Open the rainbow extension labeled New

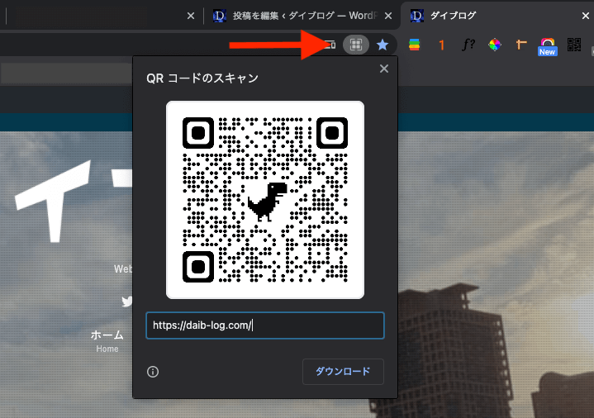(548, 46)
